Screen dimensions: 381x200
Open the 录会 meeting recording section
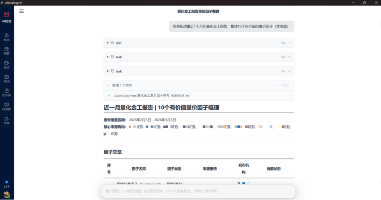click(x=7, y=65)
